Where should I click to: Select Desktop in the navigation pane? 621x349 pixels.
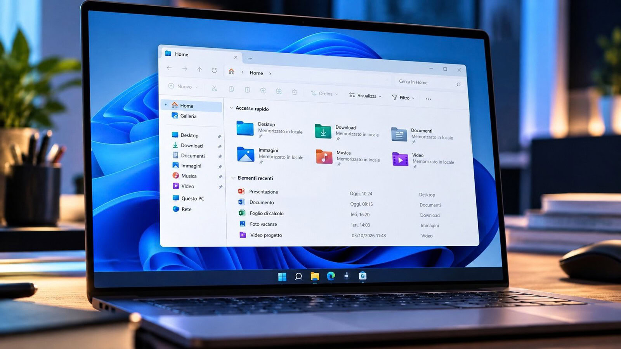tap(185, 135)
